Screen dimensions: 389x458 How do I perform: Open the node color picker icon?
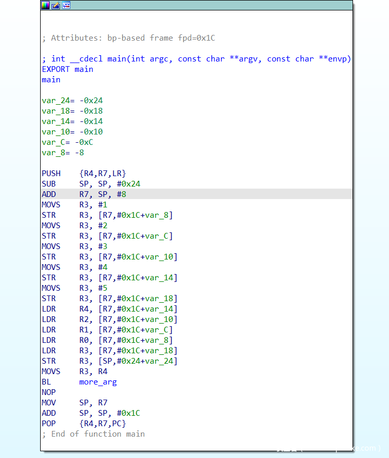pyautogui.click(x=45, y=5)
